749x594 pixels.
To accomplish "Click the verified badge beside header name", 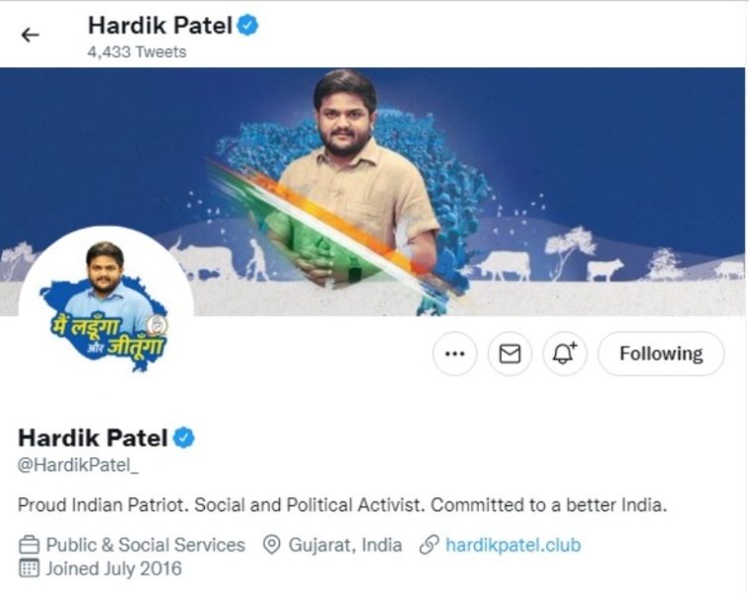I will 248,25.
